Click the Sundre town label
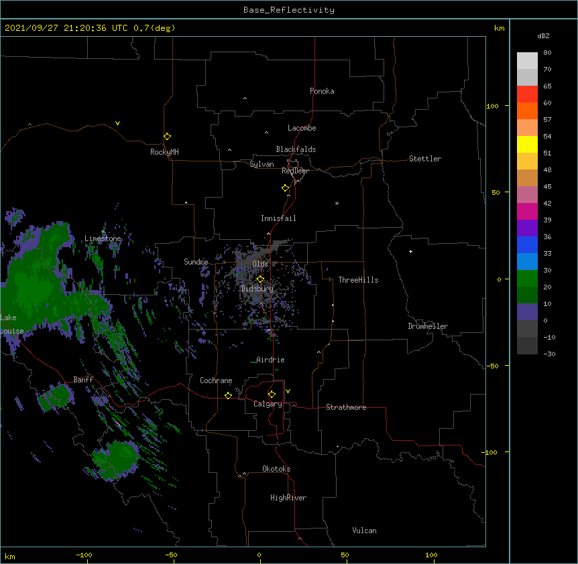 point(196,262)
